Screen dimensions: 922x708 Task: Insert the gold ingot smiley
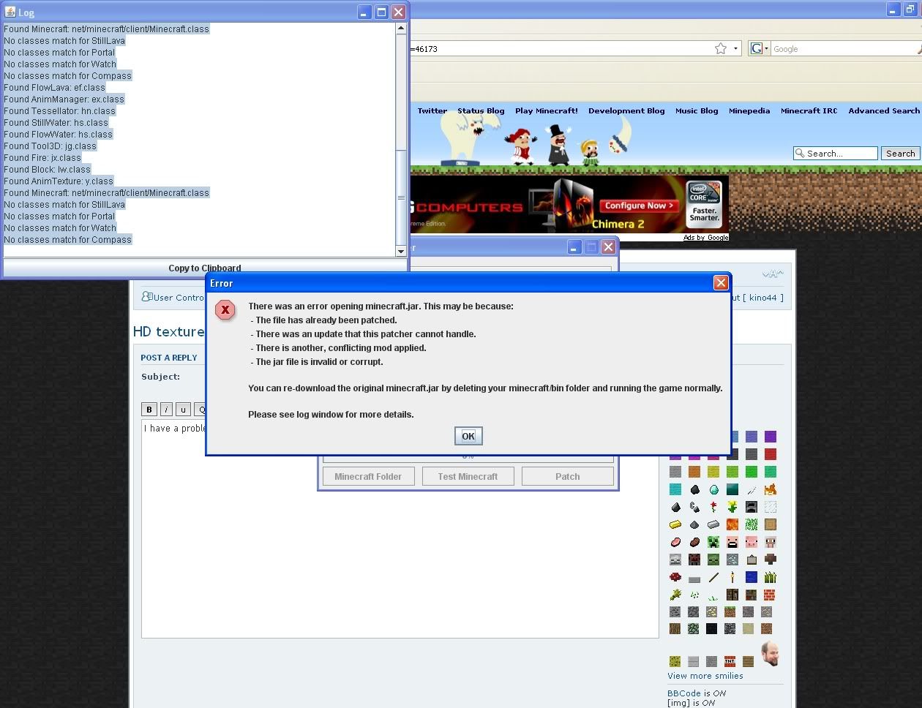[675, 524]
